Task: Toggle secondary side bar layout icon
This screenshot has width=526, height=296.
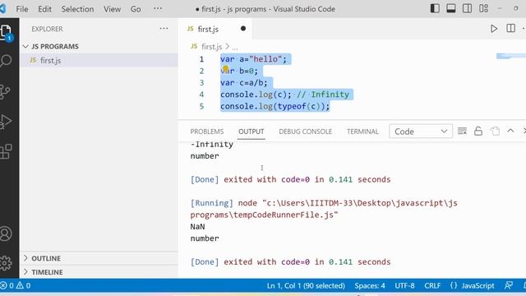Action: pos(467,8)
